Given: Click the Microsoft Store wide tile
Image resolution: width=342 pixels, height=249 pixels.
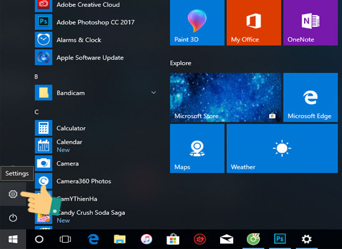Looking at the screenshot, I should point(225,97).
